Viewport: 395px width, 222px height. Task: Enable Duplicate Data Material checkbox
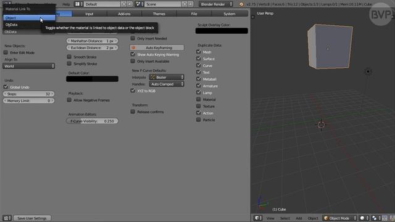[x=199, y=99]
